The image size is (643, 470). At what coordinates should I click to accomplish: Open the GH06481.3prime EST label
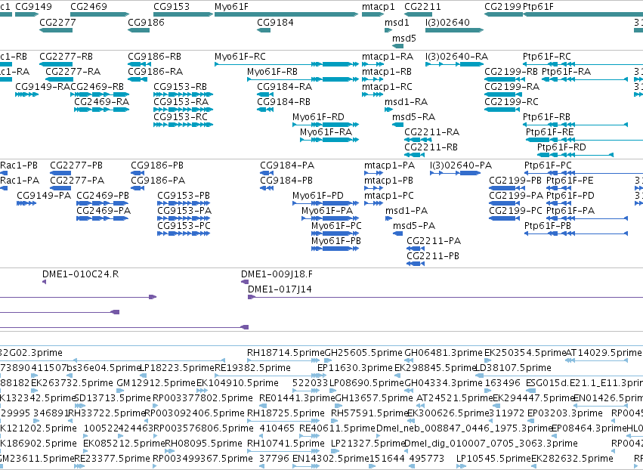(444, 353)
